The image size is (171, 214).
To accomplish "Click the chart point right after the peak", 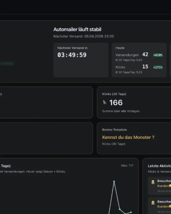I will (120, 209).
